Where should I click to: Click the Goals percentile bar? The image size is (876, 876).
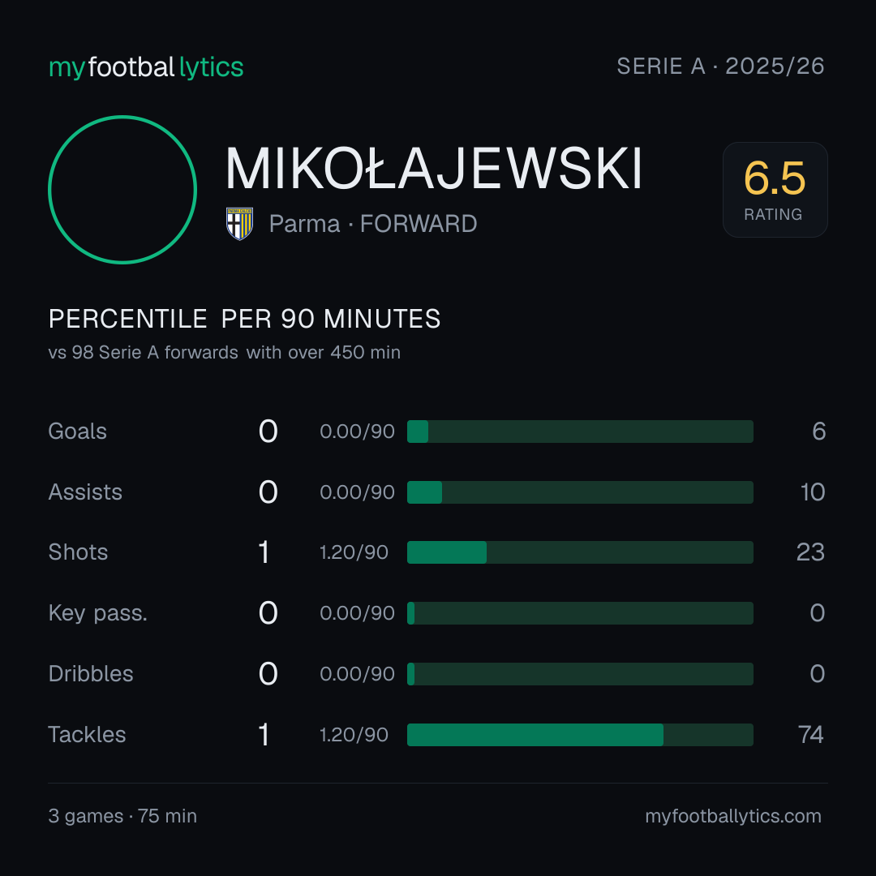pyautogui.click(x=580, y=432)
